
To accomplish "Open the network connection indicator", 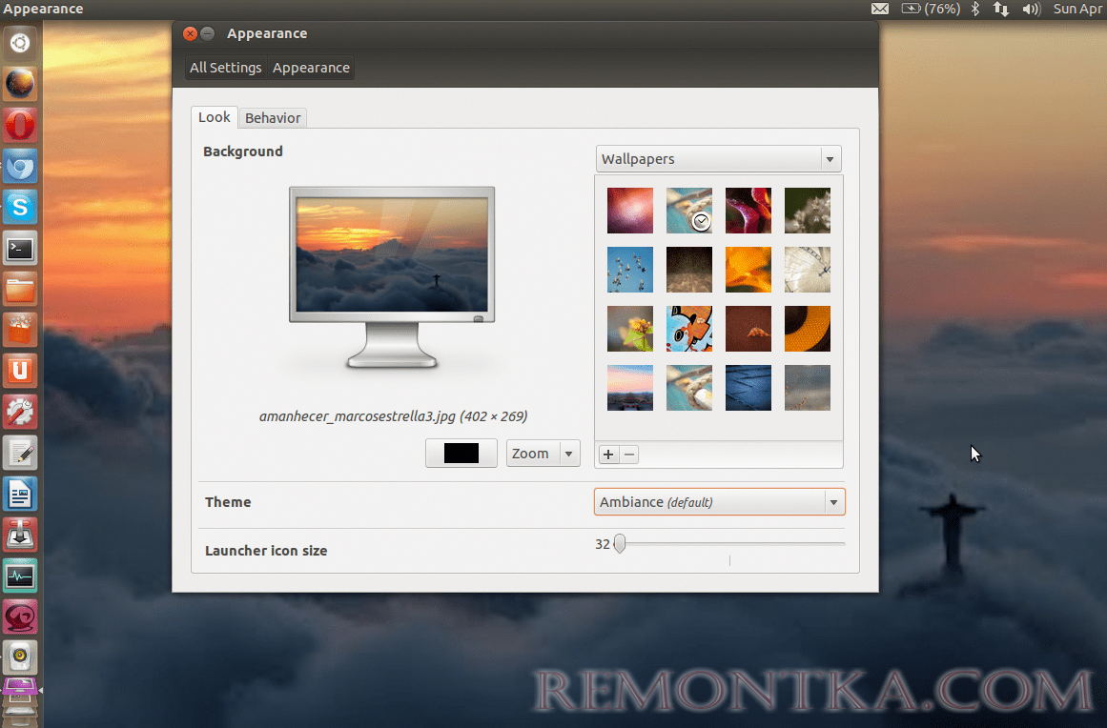I will tap(1001, 9).
